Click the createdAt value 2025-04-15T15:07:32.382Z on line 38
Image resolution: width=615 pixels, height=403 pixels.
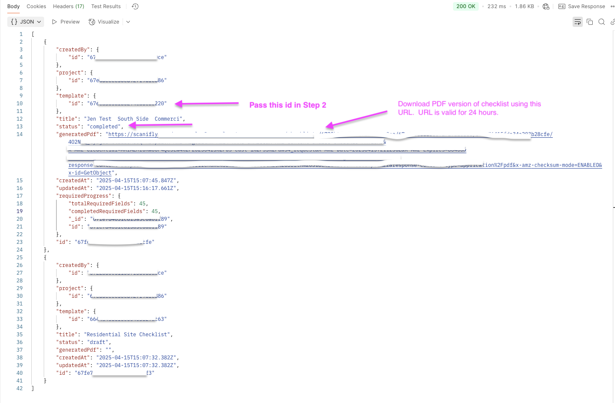pyautogui.click(x=136, y=358)
